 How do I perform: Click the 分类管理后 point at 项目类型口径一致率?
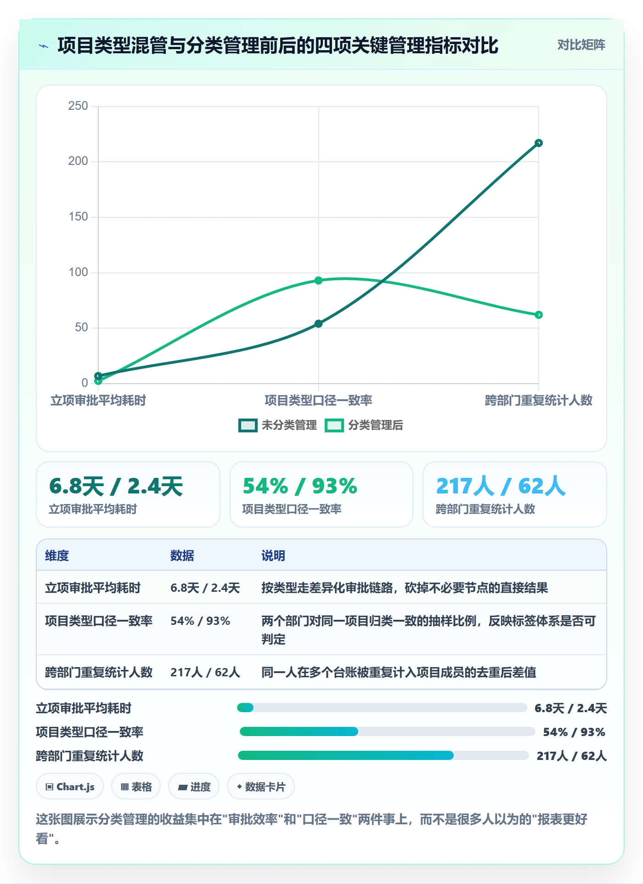[x=318, y=280]
